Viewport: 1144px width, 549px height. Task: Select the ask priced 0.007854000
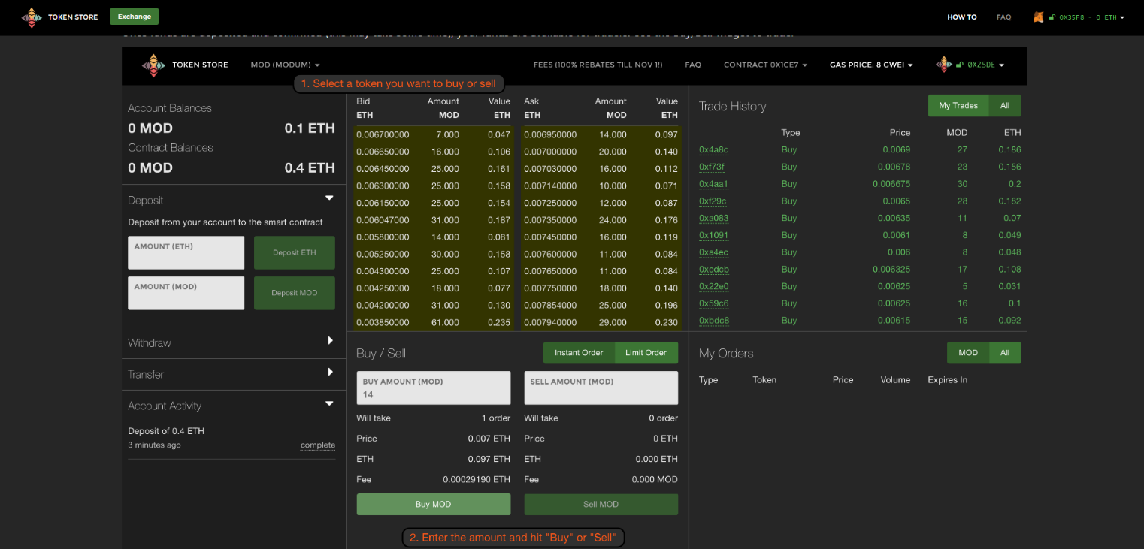point(601,305)
